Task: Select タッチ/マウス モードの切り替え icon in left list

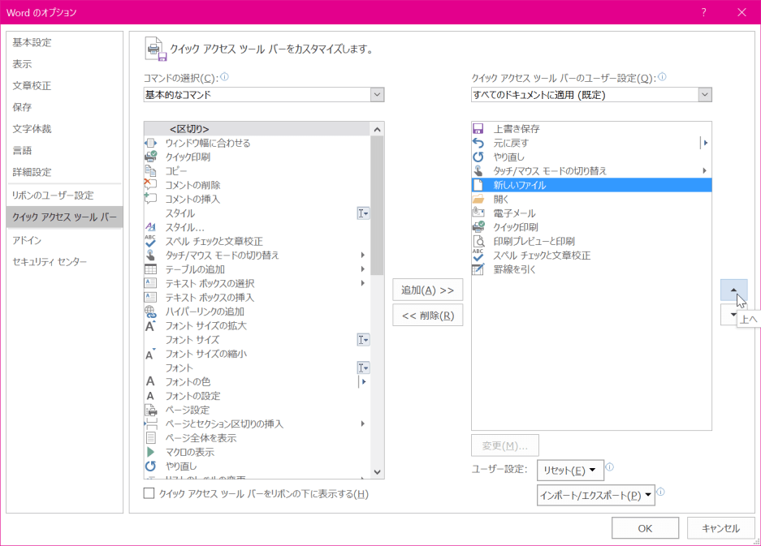Action: [x=151, y=255]
